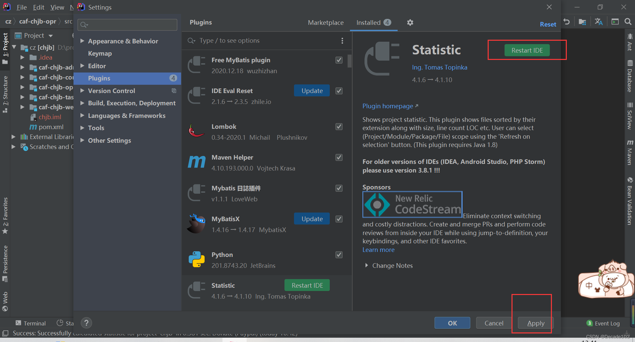Click the OK button
The width and height of the screenshot is (635, 342).
(x=452, y=323)
